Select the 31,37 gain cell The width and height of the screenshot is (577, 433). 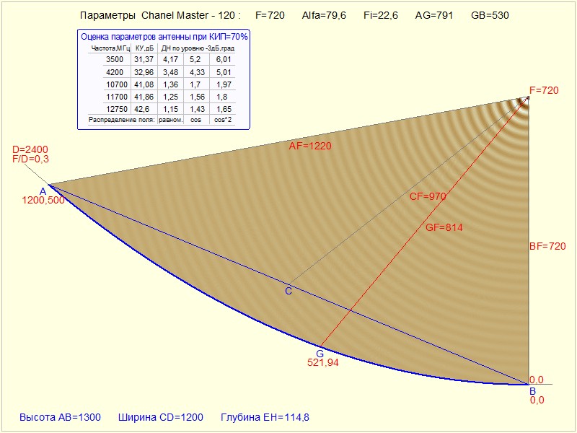click(144, 59)
